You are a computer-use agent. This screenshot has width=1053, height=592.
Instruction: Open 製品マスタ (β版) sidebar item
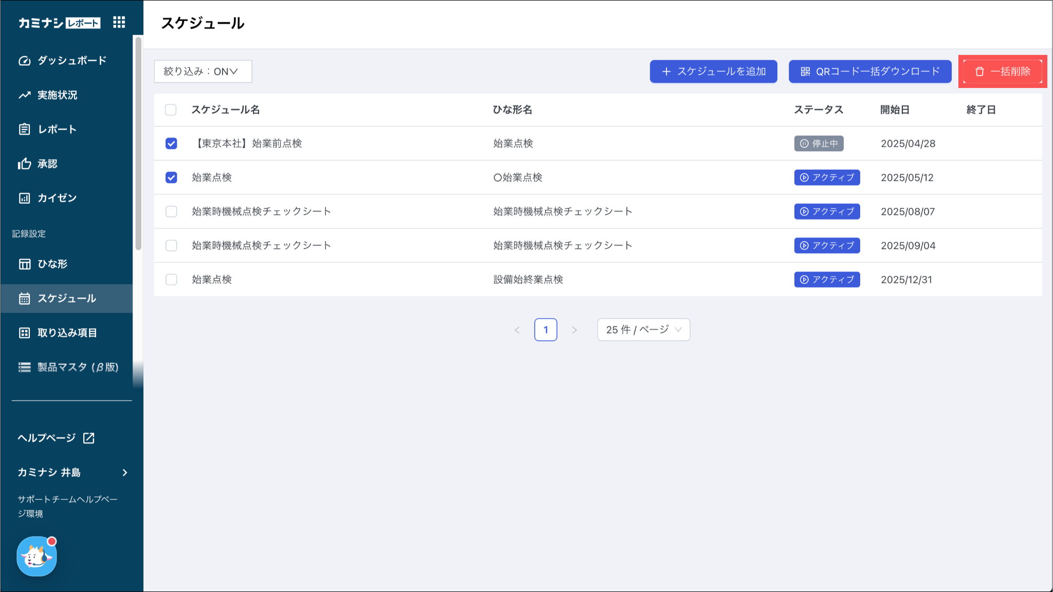pos(77,367)
